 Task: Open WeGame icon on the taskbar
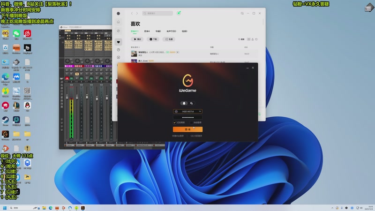(x=83, y=208)
